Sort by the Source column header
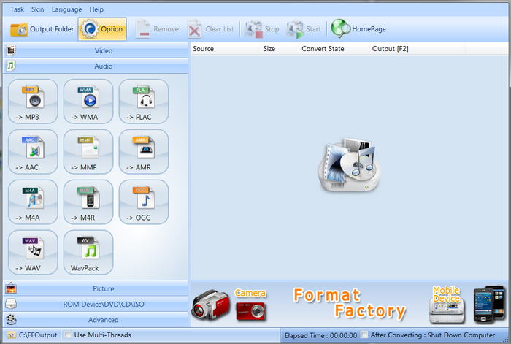Screen dimensions: 511x344 226,49
